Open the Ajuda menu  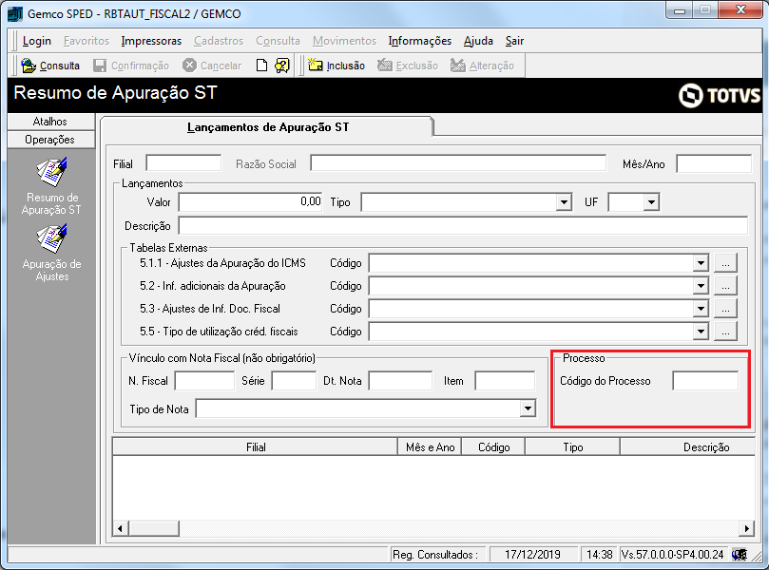point(478,41)
